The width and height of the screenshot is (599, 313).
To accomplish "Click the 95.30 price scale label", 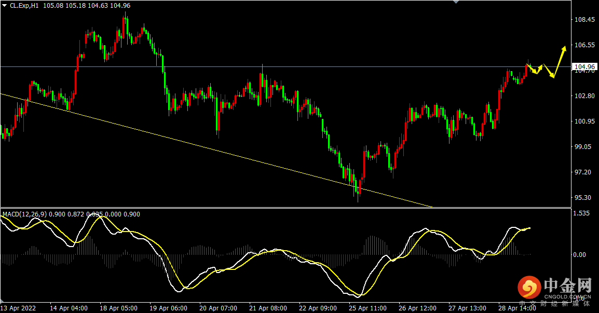I will coord(582,198).
